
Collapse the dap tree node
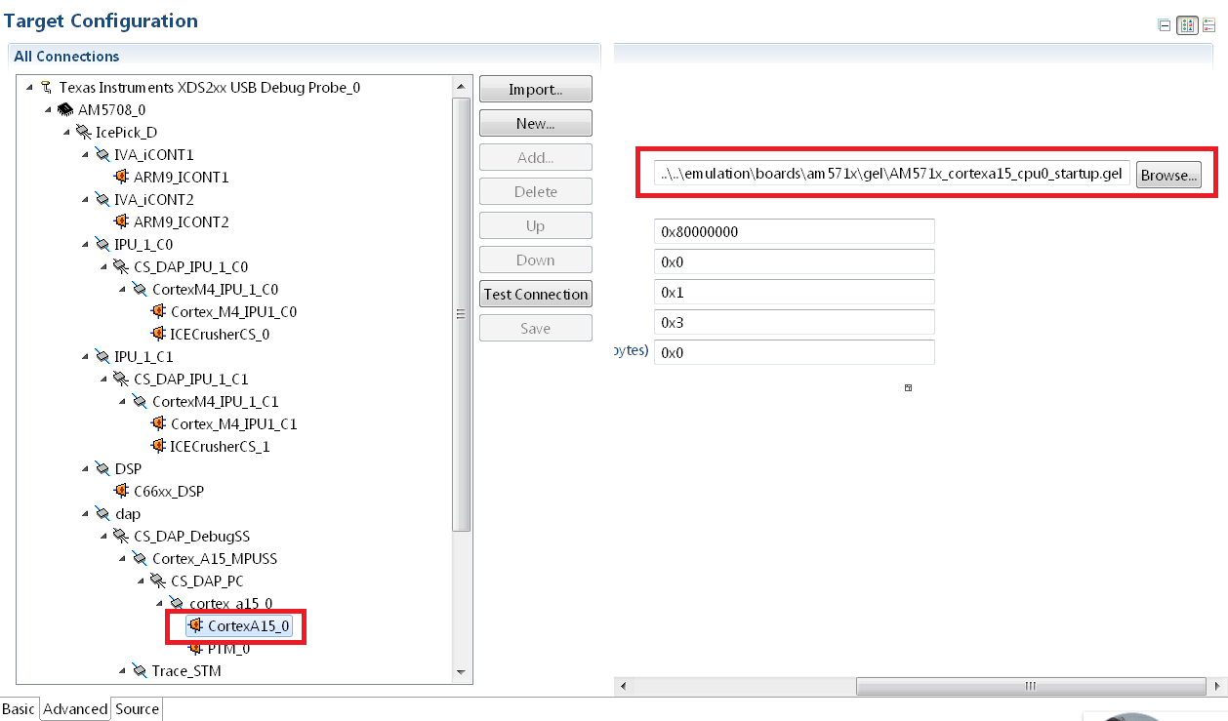click(x=84, y=513)
